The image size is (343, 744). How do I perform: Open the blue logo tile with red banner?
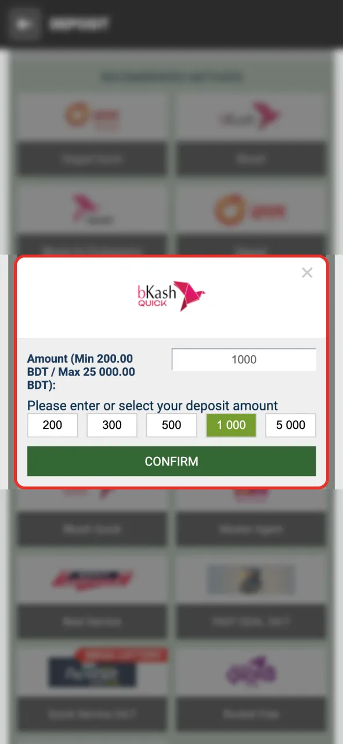(x=92, y=671)
